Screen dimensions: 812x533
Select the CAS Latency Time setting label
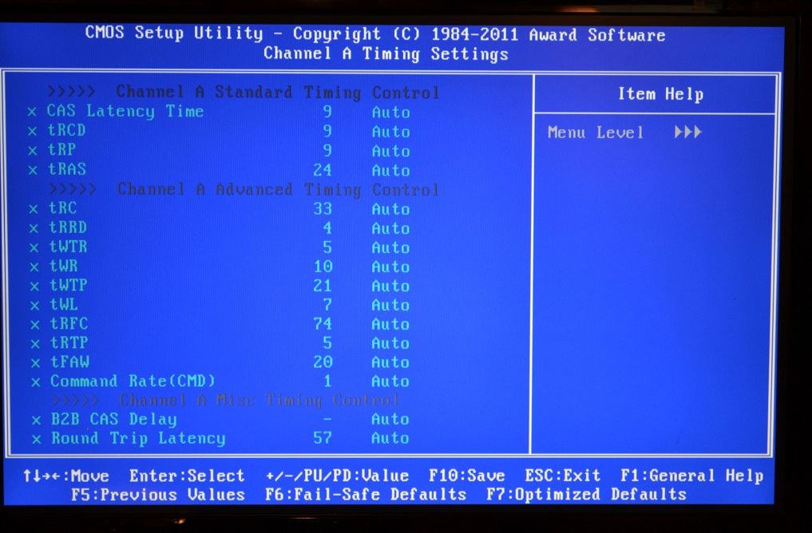coord(125,111)
